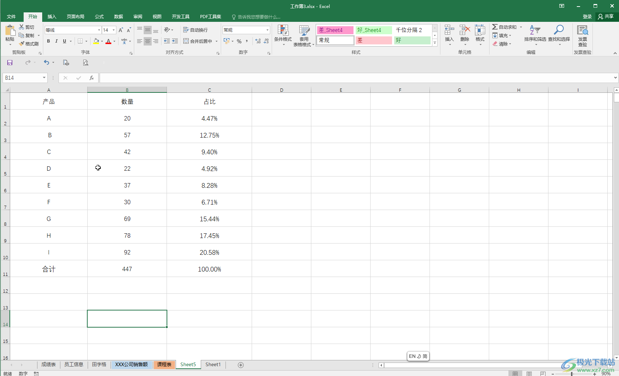Click Format as Table icon
Screen dimensions: 619x376
tap(304, 30)
